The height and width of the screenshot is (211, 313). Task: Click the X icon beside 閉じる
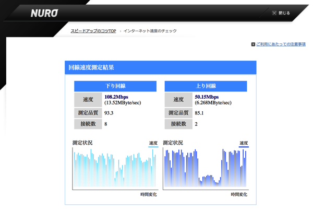(x=274, y=13)
